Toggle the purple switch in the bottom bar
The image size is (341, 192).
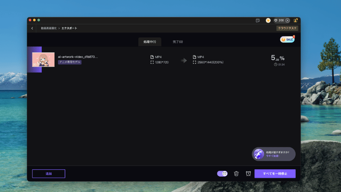222,174
